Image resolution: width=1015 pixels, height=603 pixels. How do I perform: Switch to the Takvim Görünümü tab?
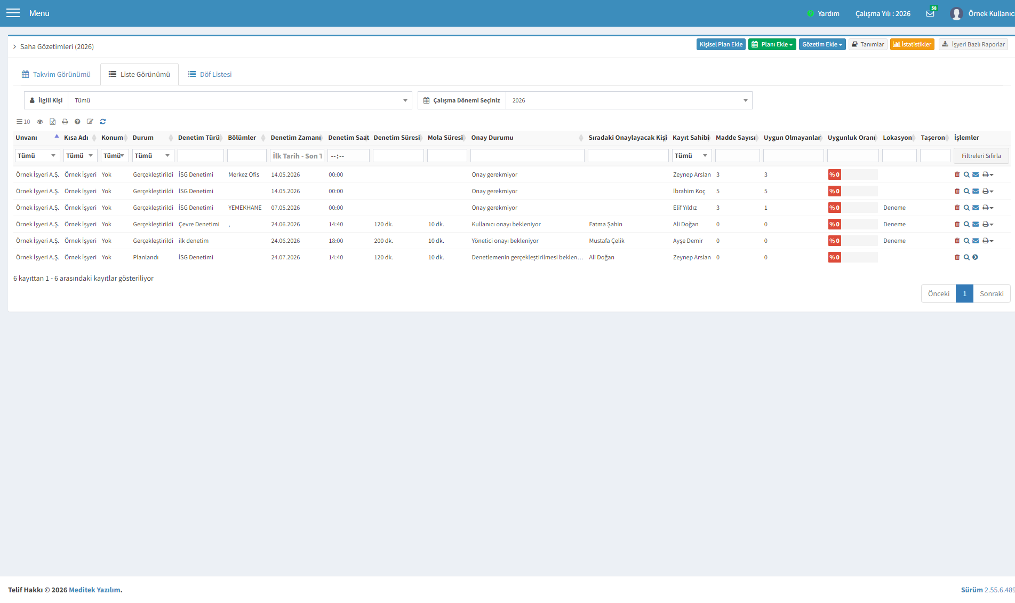click(x=57, y=74)
